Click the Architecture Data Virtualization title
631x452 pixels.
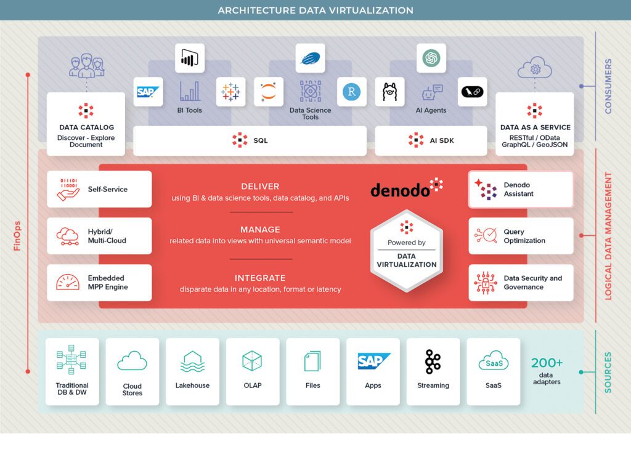315,10
